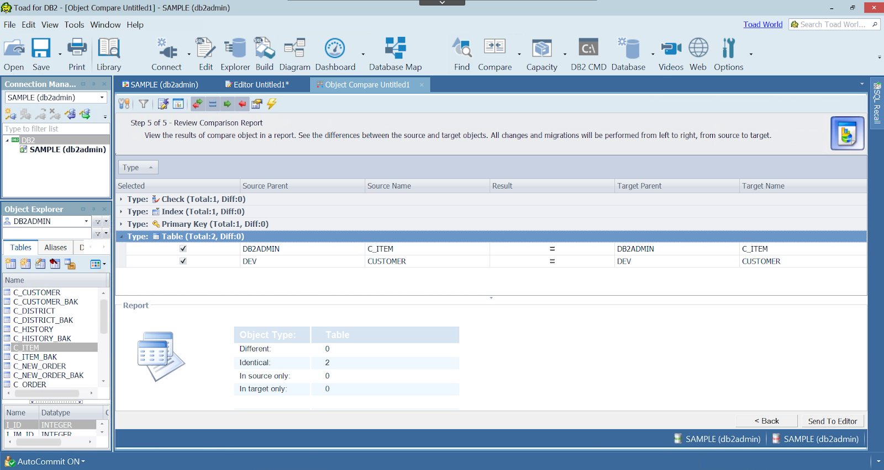Click the Connect plug icon
The image size is (884, 470).
[166, 54]
